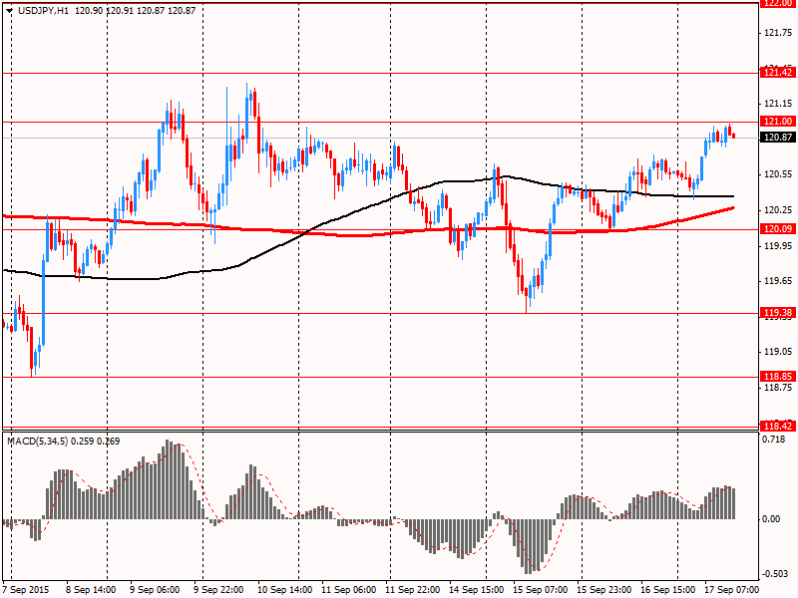Click the tallest MACD histogram bar on 9 Sep

click(167, 479)
